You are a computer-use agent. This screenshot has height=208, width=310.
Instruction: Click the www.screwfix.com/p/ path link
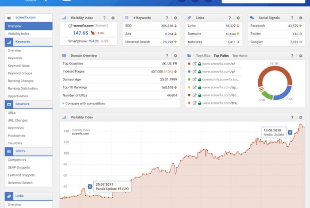218,72
